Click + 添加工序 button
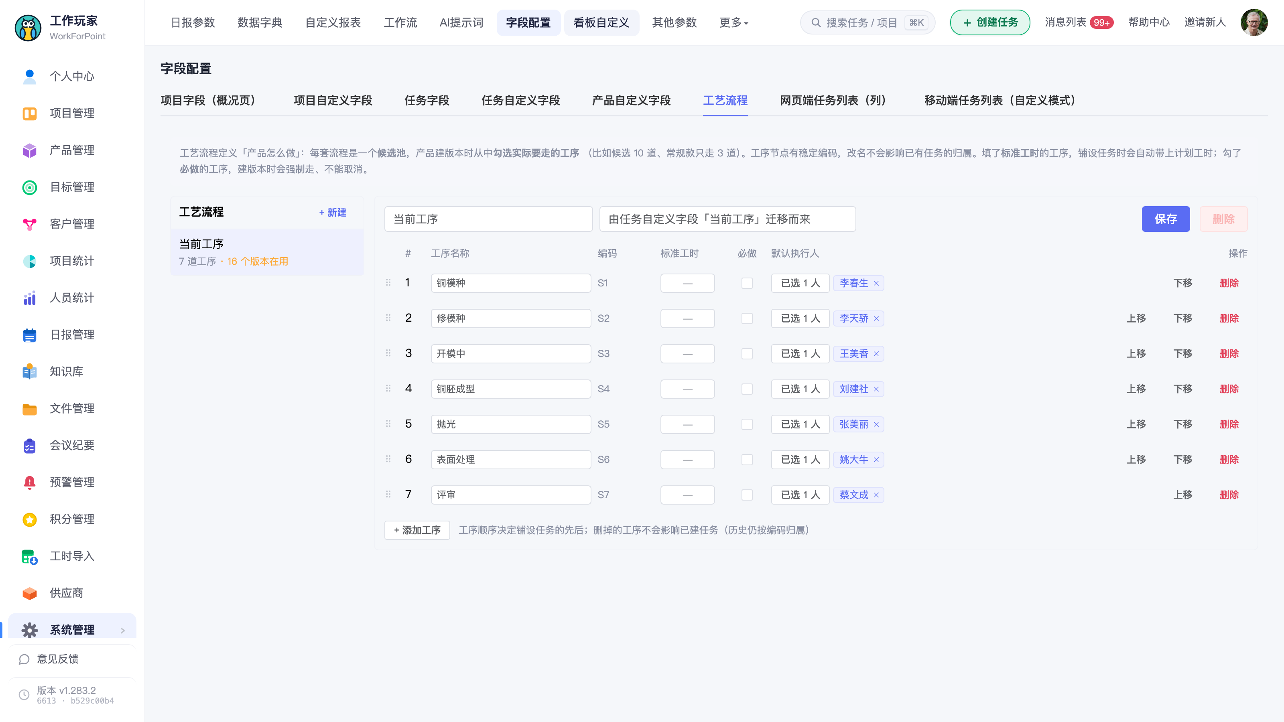The height and width of the screenshot is (722, 1284). 417,530
